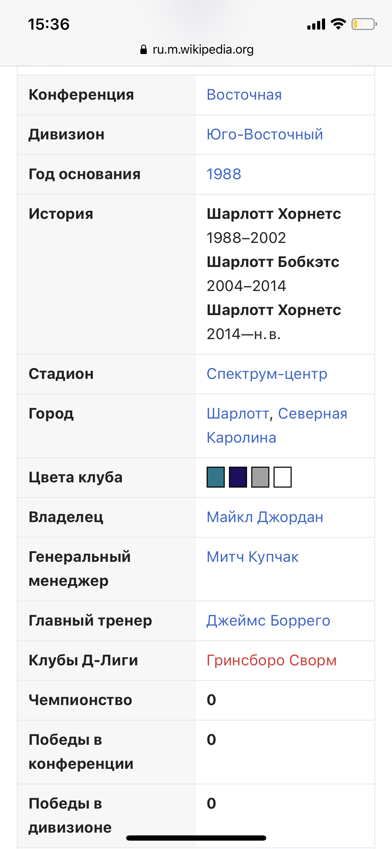Image resolution: width=392 pixels, height=849 pixels.
Task: Tap the home indicator bar at bottom
Action: 196,838
